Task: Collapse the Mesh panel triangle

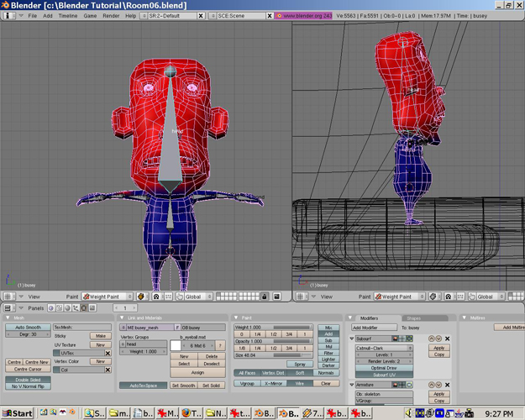Action: click(8, 318)
